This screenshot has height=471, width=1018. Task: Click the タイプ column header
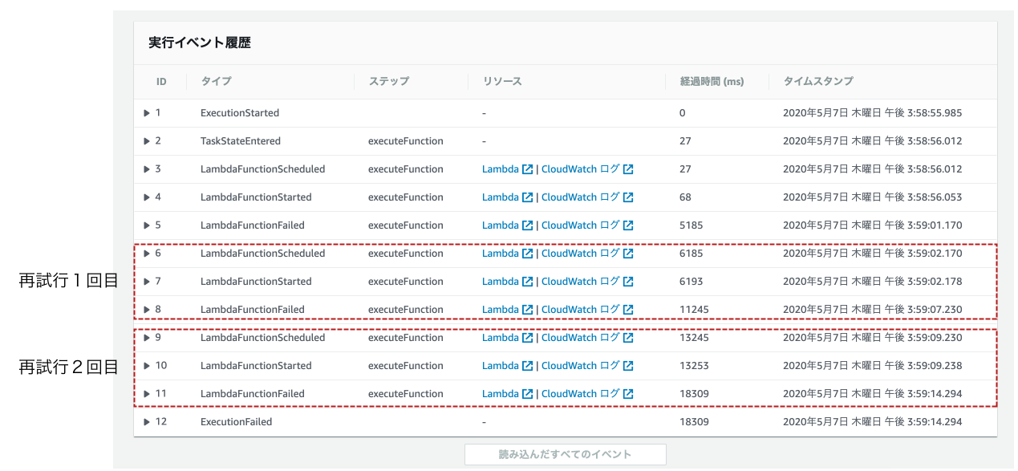216,81
